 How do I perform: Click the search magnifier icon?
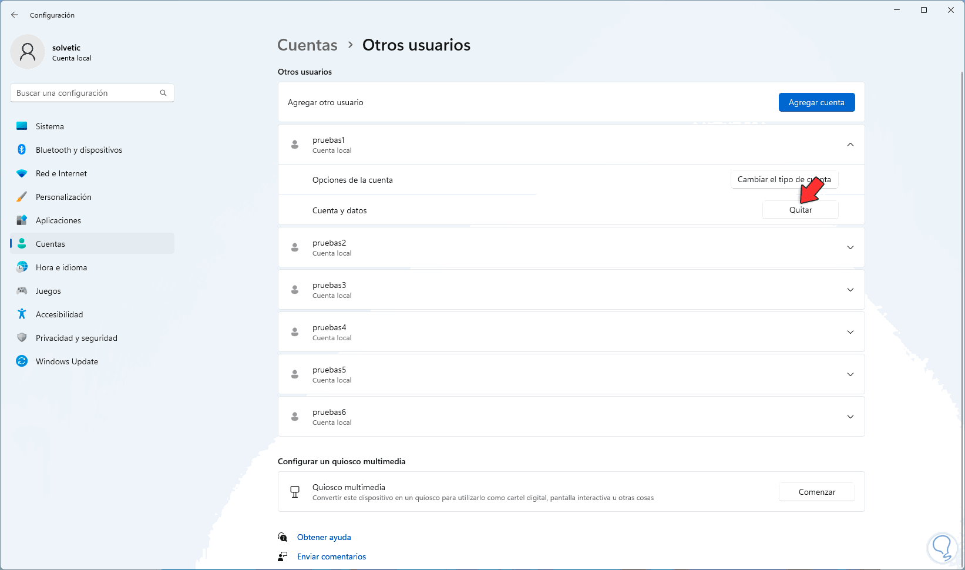coord(163,93)
